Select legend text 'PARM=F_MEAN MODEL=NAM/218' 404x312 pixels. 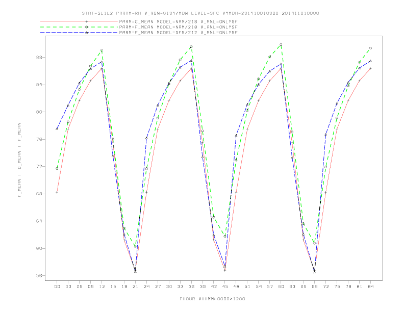coord(158,27)
